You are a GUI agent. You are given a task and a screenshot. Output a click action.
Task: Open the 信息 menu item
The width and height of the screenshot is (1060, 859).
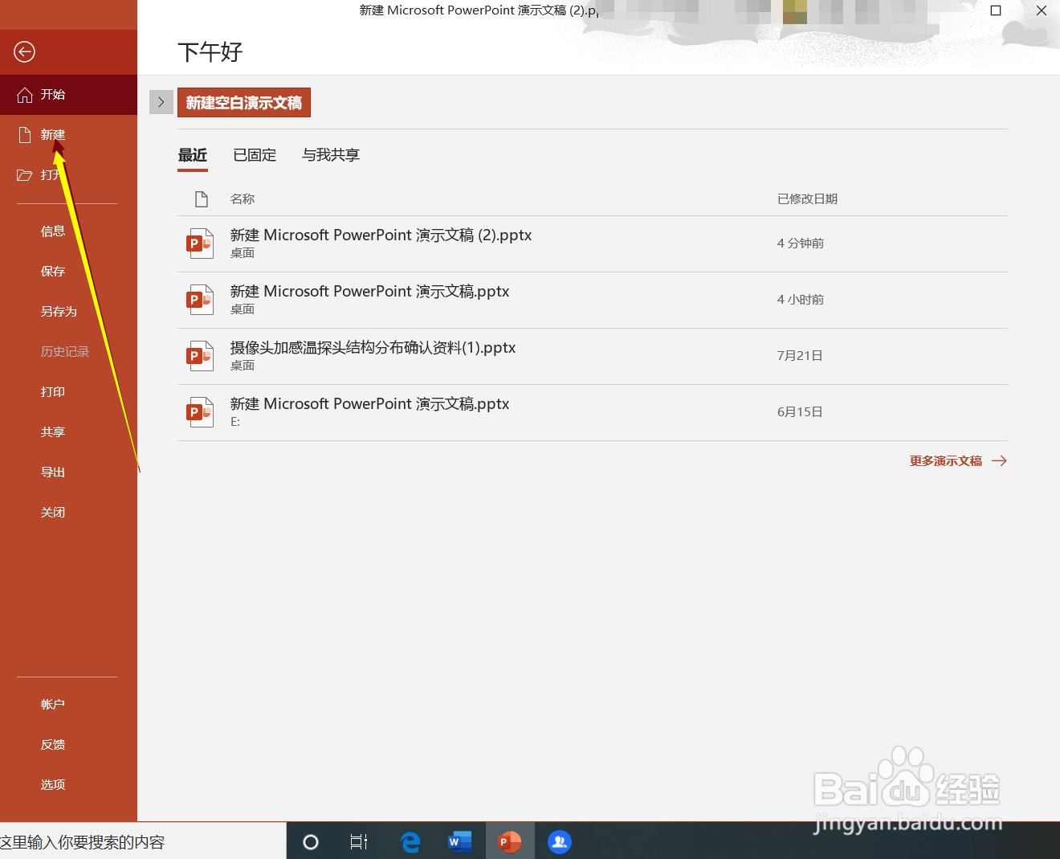tap(53, 231)
